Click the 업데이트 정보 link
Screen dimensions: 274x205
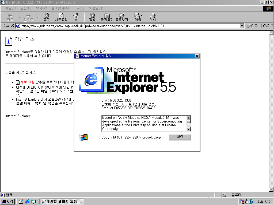[144, 104]
